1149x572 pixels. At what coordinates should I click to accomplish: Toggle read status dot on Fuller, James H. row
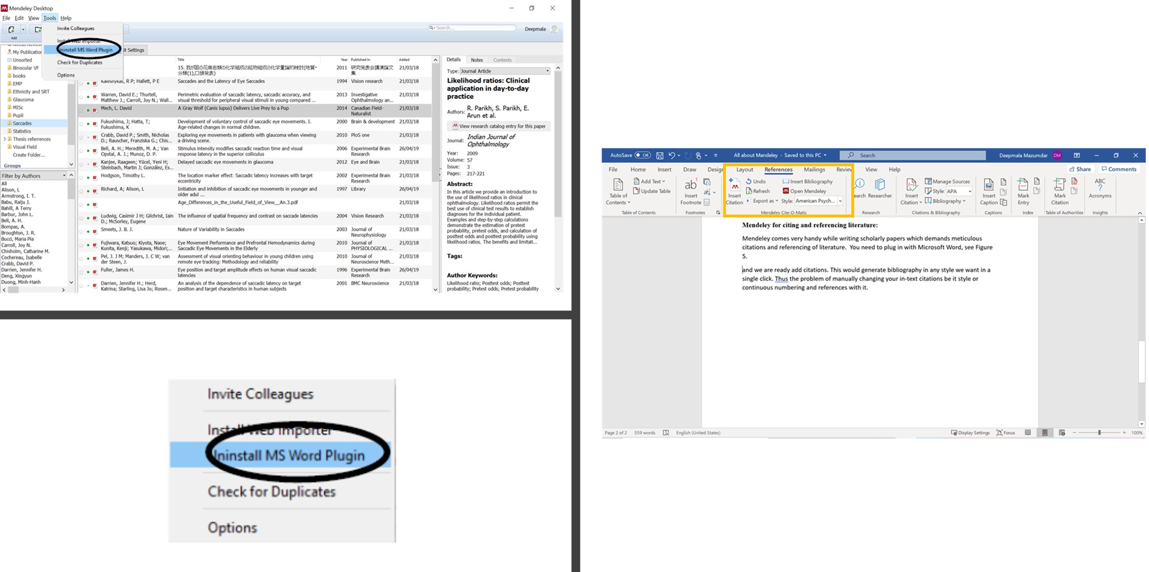point(88,272)
